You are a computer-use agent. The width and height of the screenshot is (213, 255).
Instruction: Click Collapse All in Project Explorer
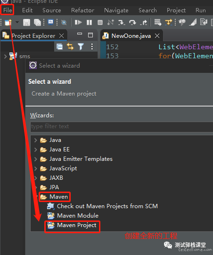[x=59, y=47]
